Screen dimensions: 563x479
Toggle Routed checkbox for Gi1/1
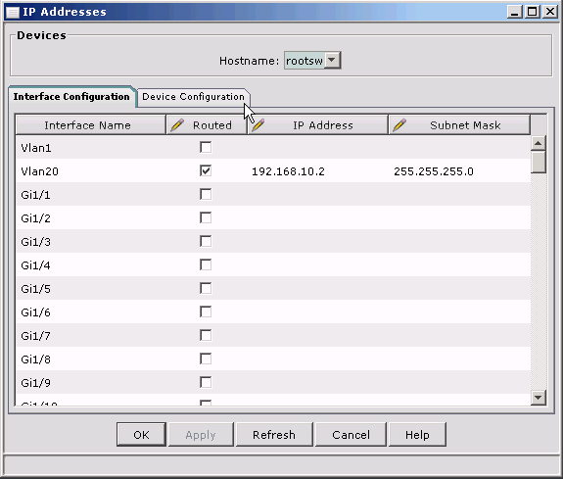coord(206,194)
